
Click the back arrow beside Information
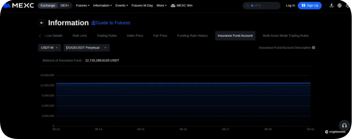pos(42,23)
